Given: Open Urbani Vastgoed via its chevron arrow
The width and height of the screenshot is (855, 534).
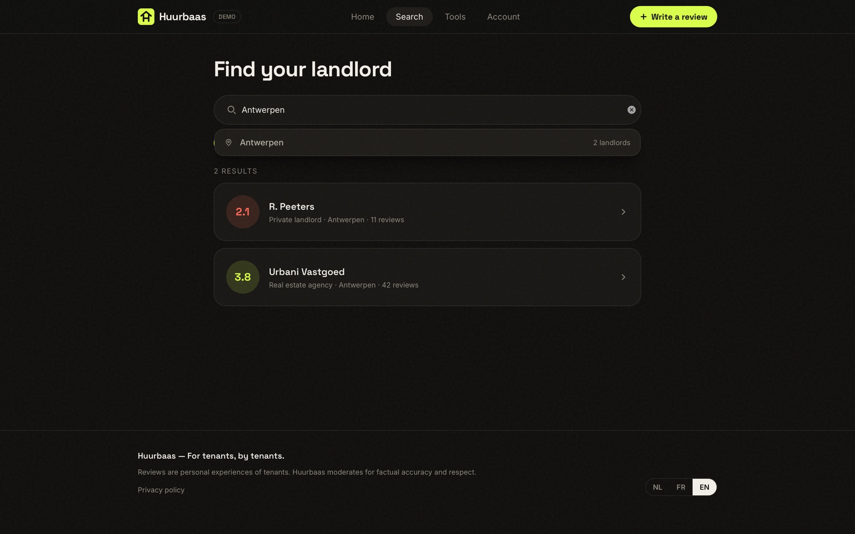Looking at the screenshot, I should pos(623,277).
